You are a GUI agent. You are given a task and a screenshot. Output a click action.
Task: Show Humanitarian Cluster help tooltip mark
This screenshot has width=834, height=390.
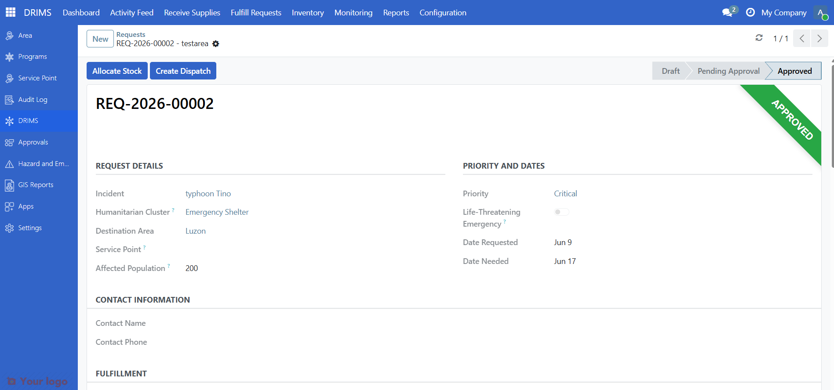click(173, 210)
